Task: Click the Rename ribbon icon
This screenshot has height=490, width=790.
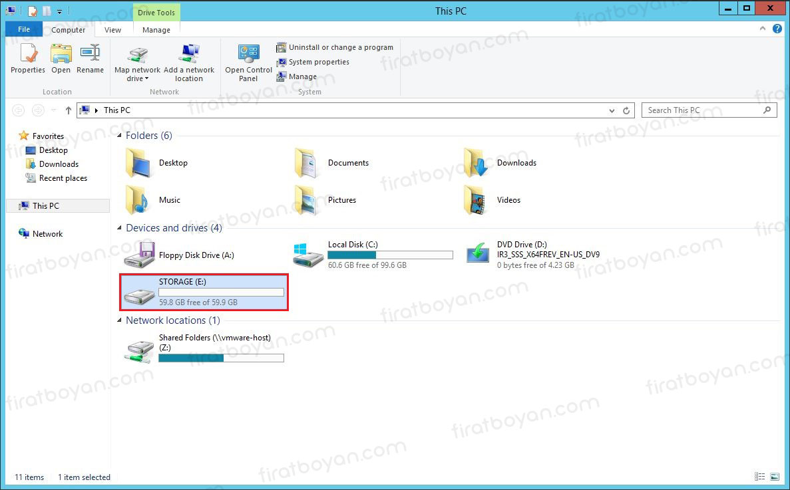Action: 91,54
